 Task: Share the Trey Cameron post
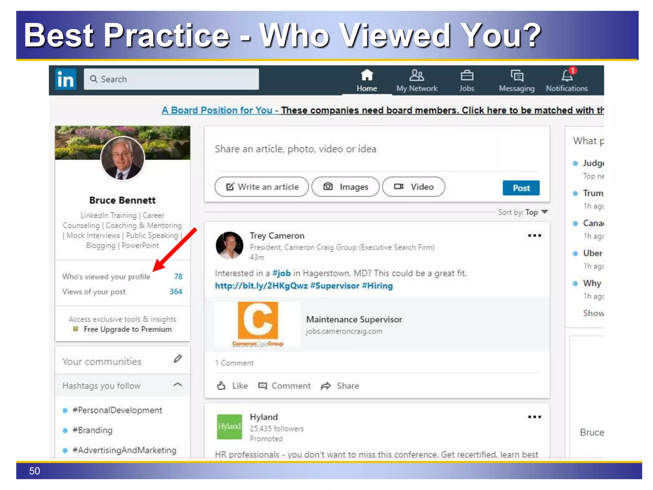click(x=340, y=386)
